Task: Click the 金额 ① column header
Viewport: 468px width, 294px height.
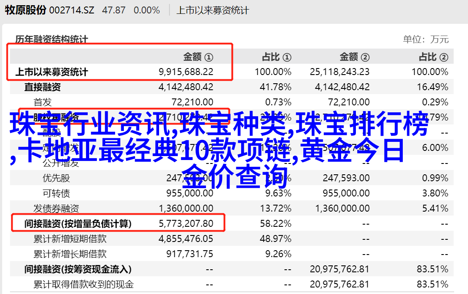Action: [198, 57]
